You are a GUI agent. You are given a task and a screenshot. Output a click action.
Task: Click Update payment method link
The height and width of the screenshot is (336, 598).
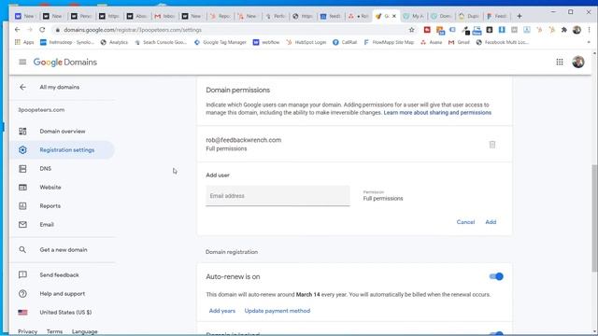278,311
